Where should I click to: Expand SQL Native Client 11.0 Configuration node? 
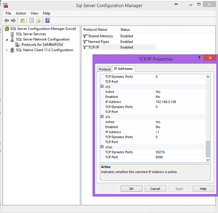tap(7, 50)
